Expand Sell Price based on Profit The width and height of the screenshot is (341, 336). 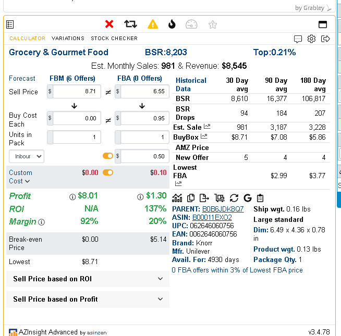tap(88, 299)
